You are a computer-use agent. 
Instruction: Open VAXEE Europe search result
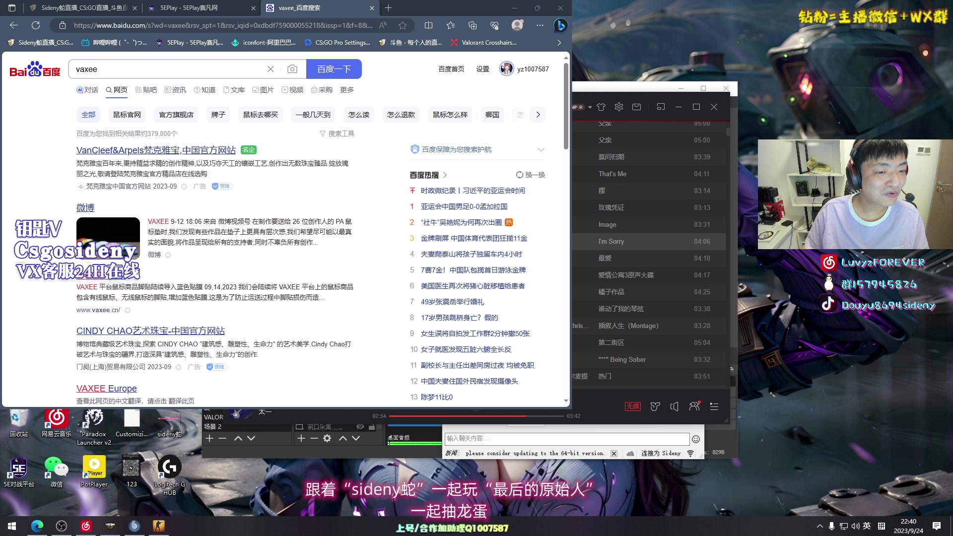pyautogui.click(x=107, y=389)
